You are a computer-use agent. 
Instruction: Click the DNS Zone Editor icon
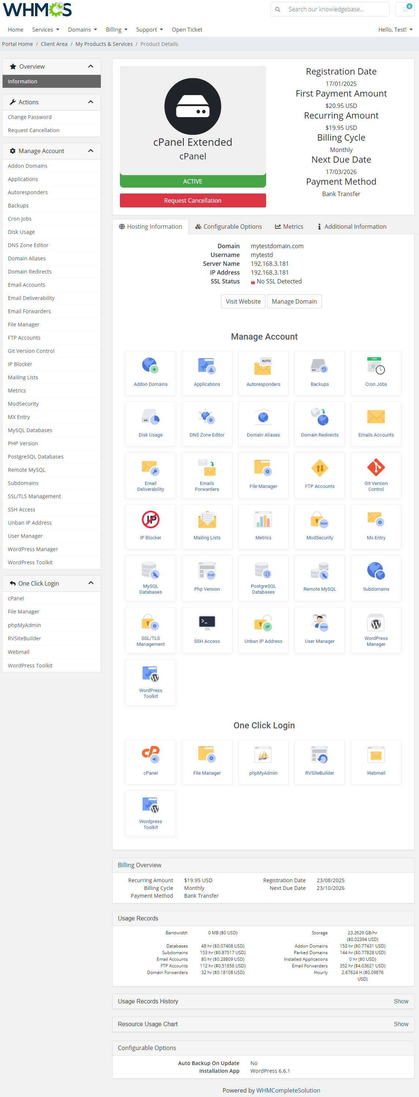coord(207,417)
